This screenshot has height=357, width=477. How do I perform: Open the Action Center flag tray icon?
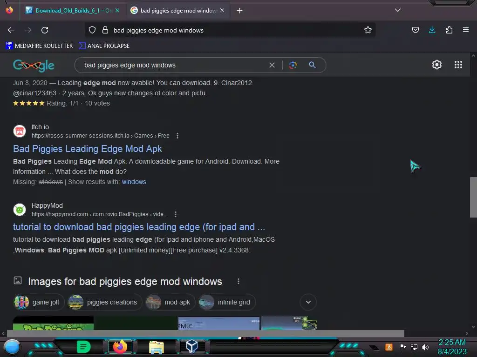point(402,347)
